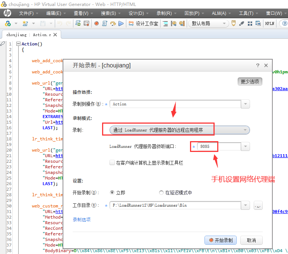The image size is (288, 254).
Task: Open the 窗口(W) menu
Action: (276, 13)
